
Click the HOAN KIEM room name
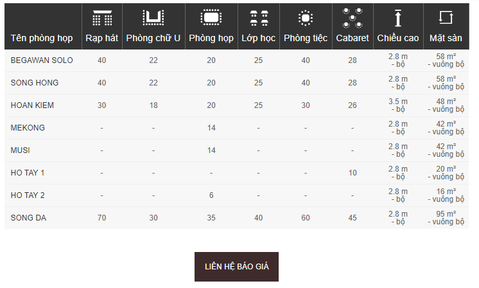point(32,105)
